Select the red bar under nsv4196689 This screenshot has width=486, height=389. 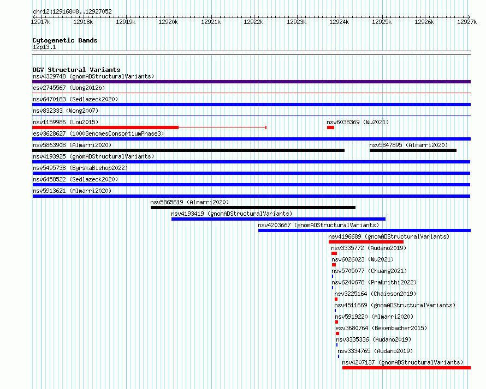pyautogui.click(x=366, y=242)
